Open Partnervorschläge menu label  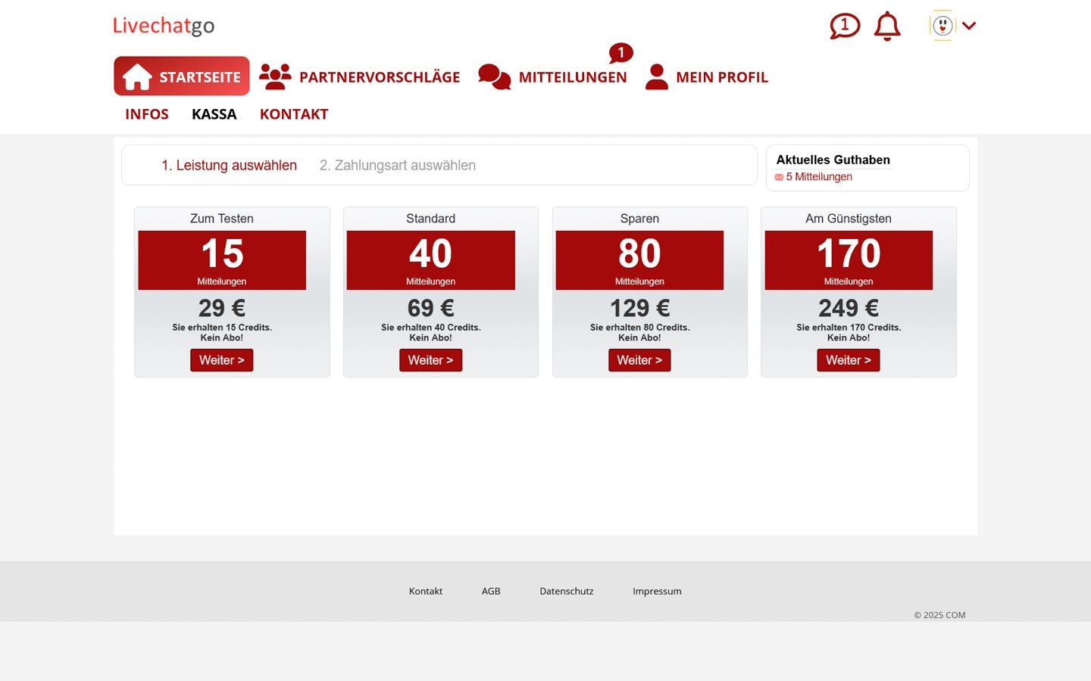pos(380,77)
